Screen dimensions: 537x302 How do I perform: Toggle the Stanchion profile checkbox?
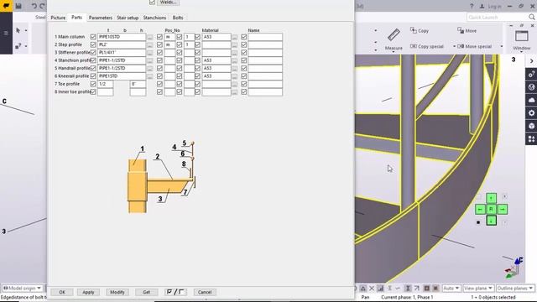93,60
